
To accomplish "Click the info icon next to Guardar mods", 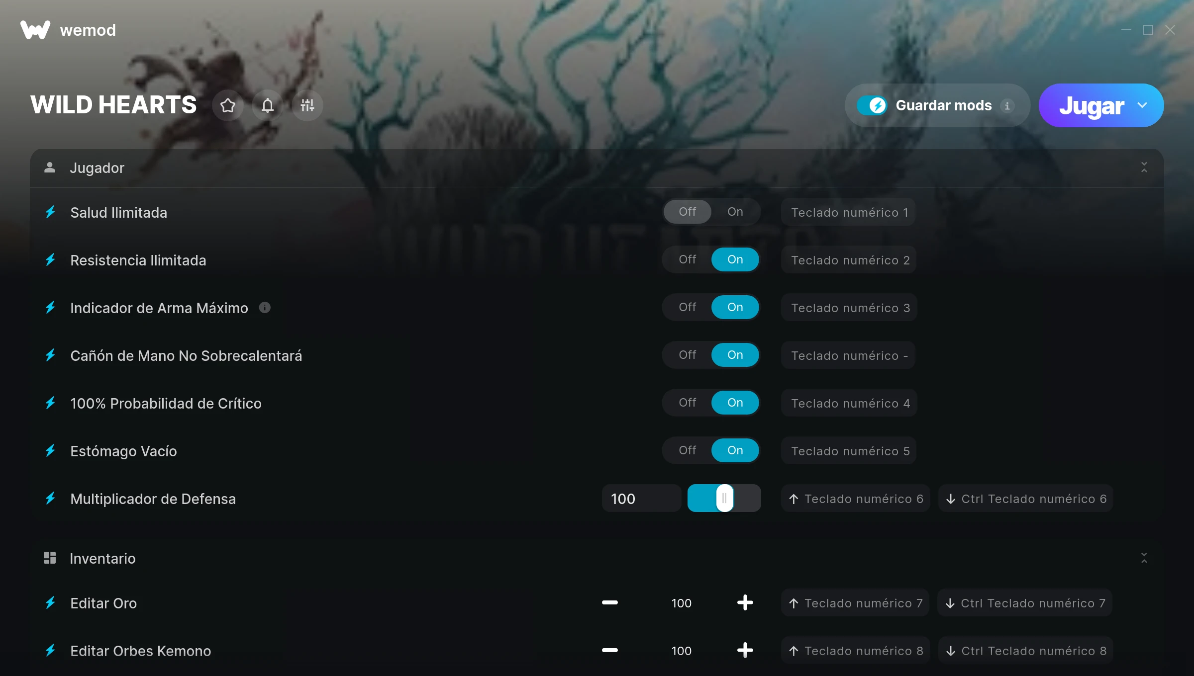I will tap(1007, 106).
